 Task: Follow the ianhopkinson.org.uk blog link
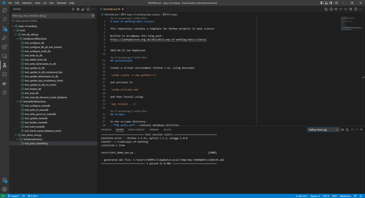(x=158, y=40)
